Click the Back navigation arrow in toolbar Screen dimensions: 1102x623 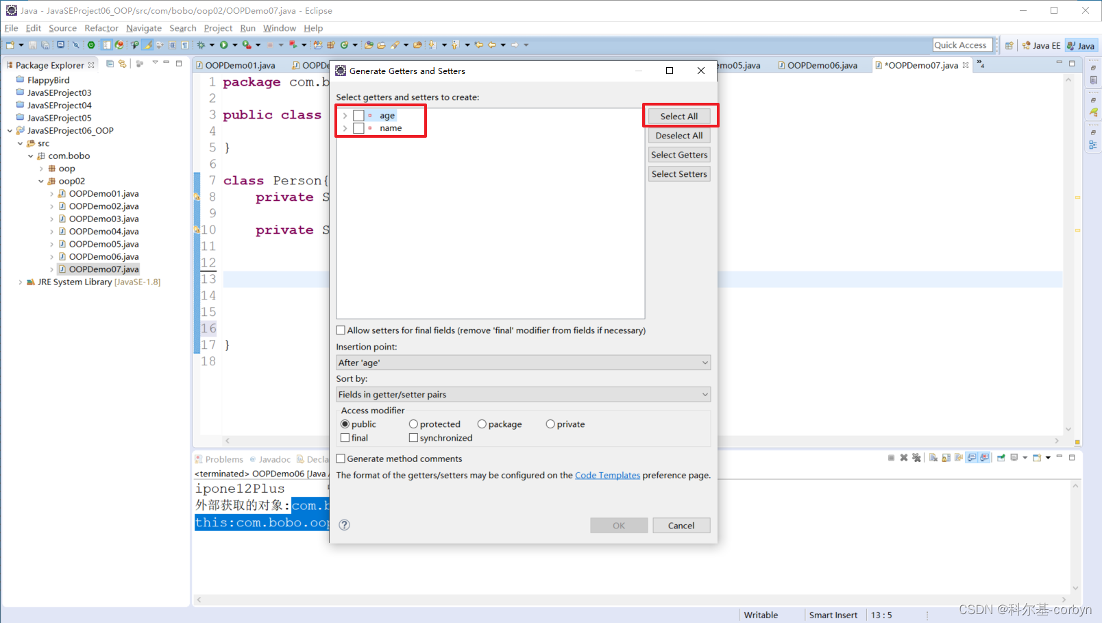coord(493,45)
